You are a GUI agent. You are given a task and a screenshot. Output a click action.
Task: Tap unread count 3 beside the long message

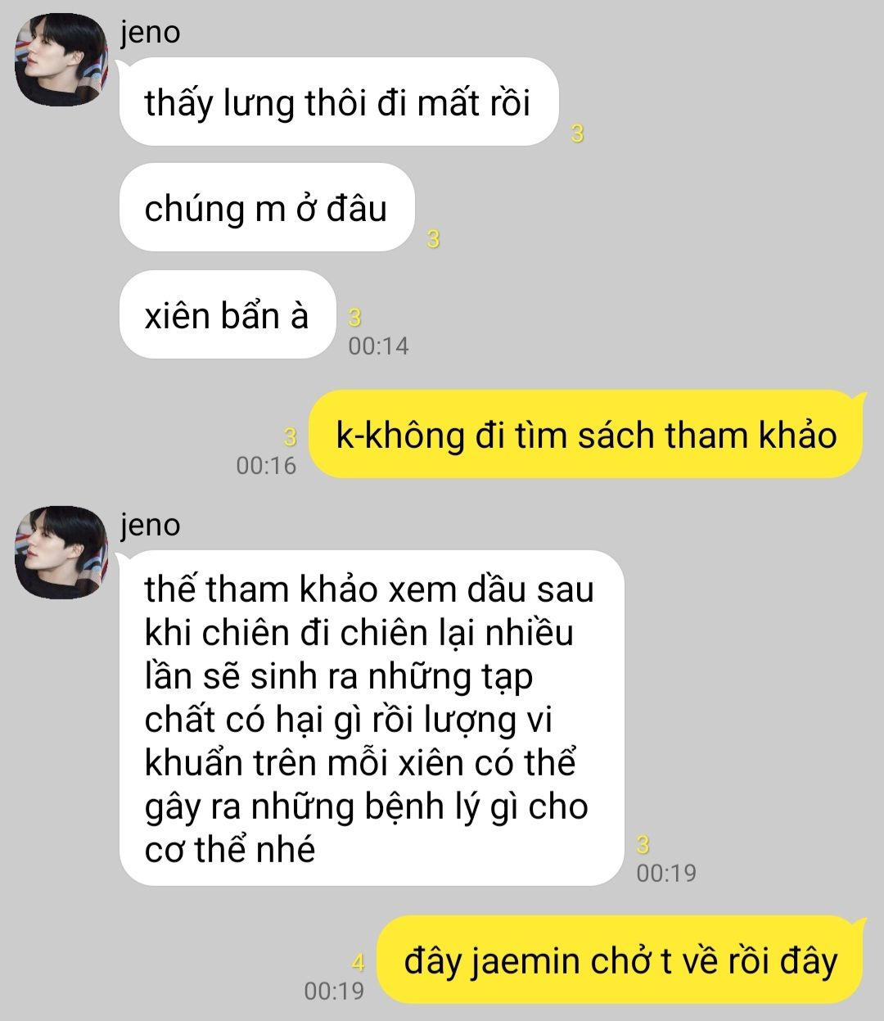click(x=643, y=844)
